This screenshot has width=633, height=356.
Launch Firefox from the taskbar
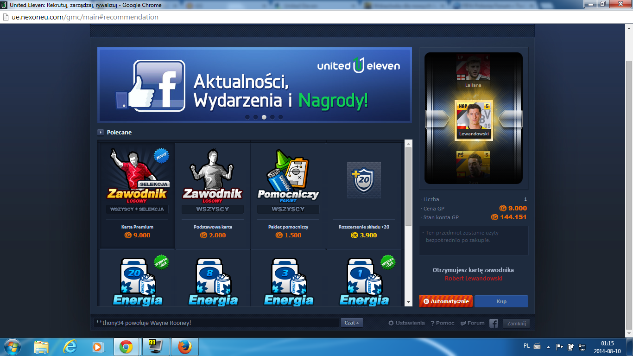click(184, 347)
